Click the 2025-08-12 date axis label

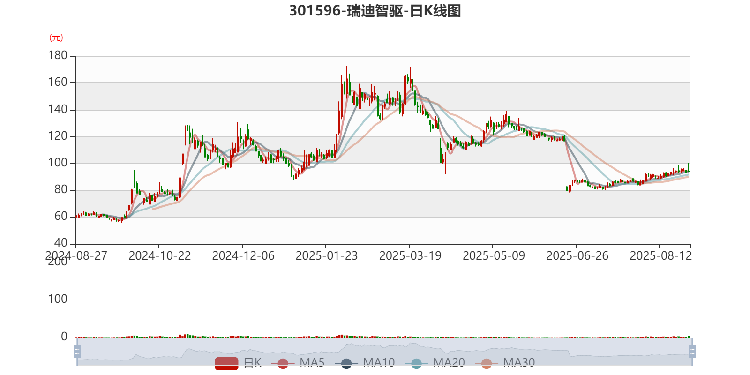tap(660, 255)
